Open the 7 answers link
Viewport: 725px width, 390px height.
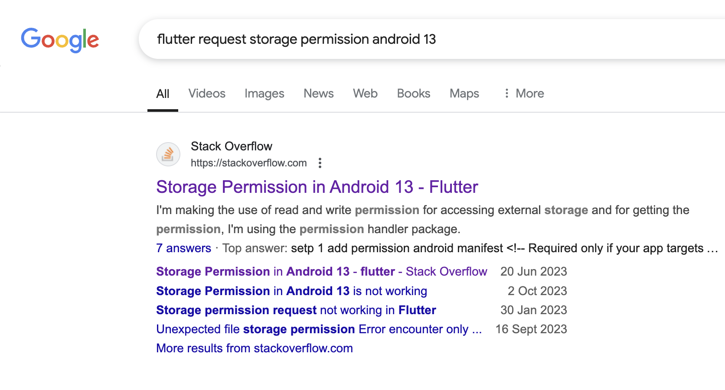pyautogui.click(x=183, y=248)
